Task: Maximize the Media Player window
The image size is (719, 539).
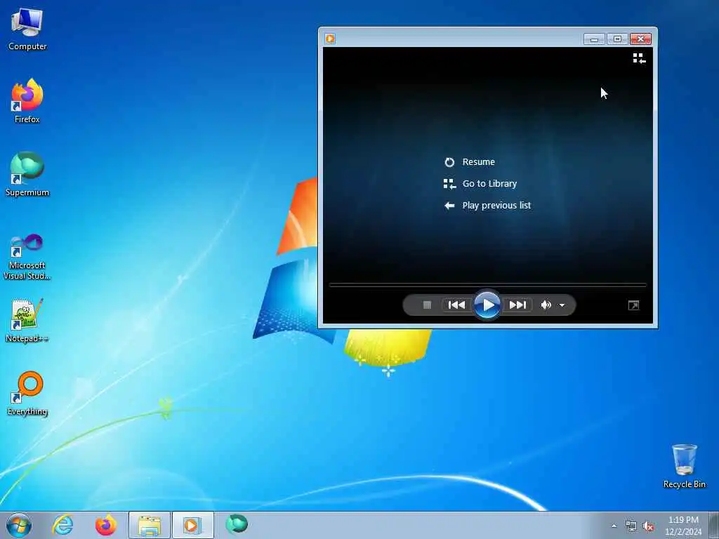Action: point(617,39)
